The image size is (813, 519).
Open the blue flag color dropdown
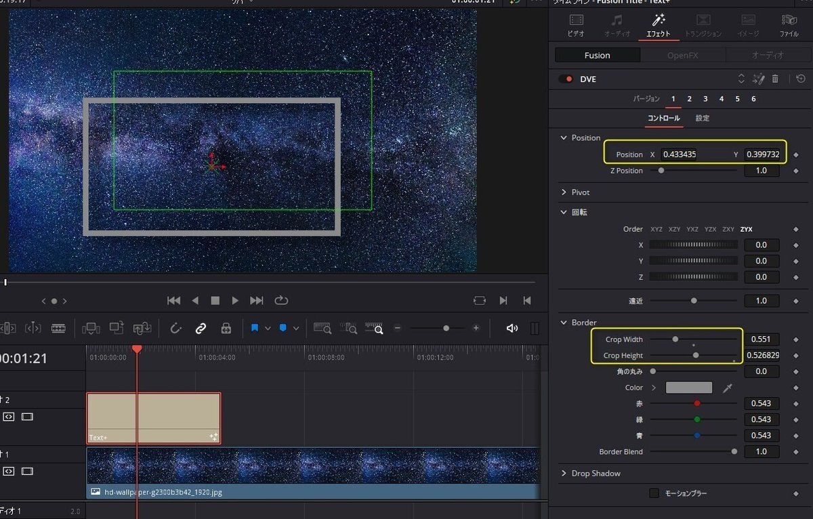268,329
